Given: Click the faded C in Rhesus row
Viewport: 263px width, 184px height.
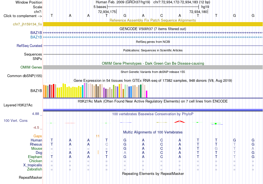Looking at the screenshot, I should [x=107, y=144].
